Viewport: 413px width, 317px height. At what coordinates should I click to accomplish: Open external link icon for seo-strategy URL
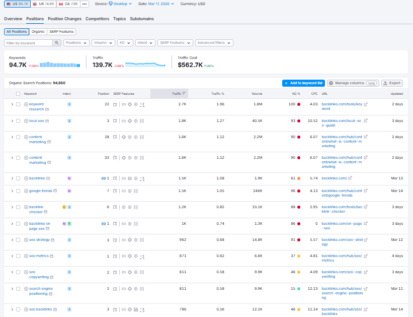(x=366, y=239)
